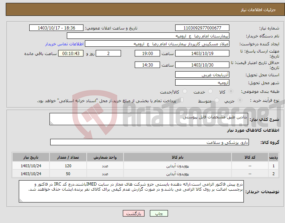
Task: Click پوویدون آیداین product name in row 1
Action: pyautogui.click(x=177, y=166)
